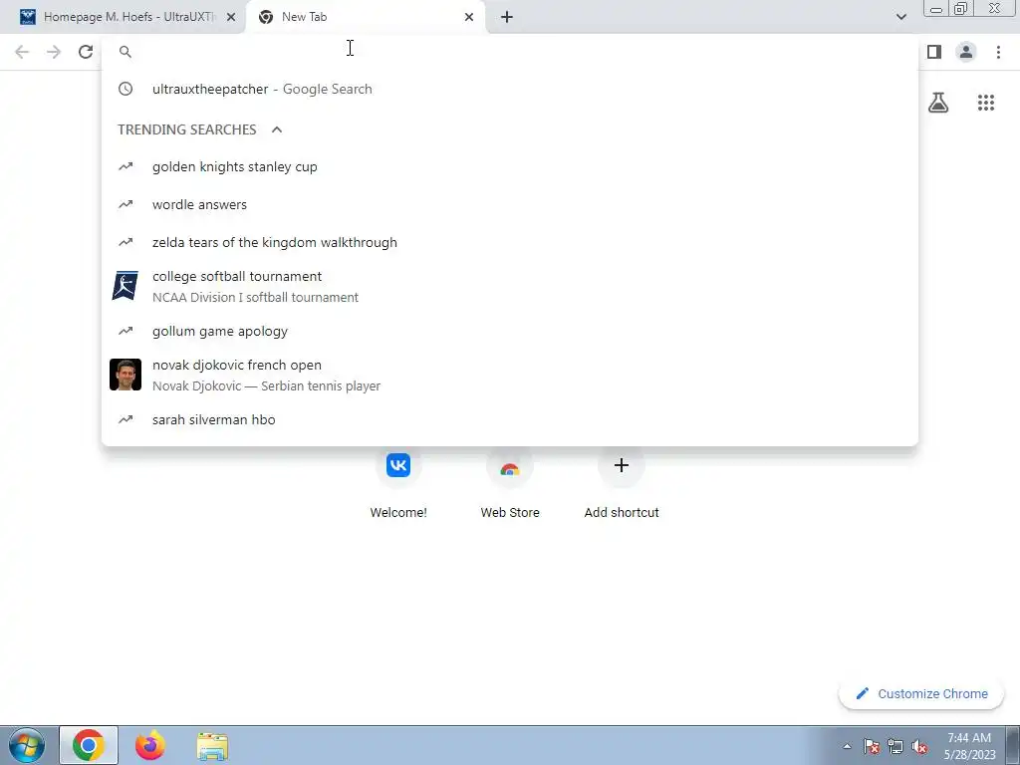The width and height of the screenshot is (1020, 765).
Task: Show hidden tray icons arrow
Action: point(847,746)
